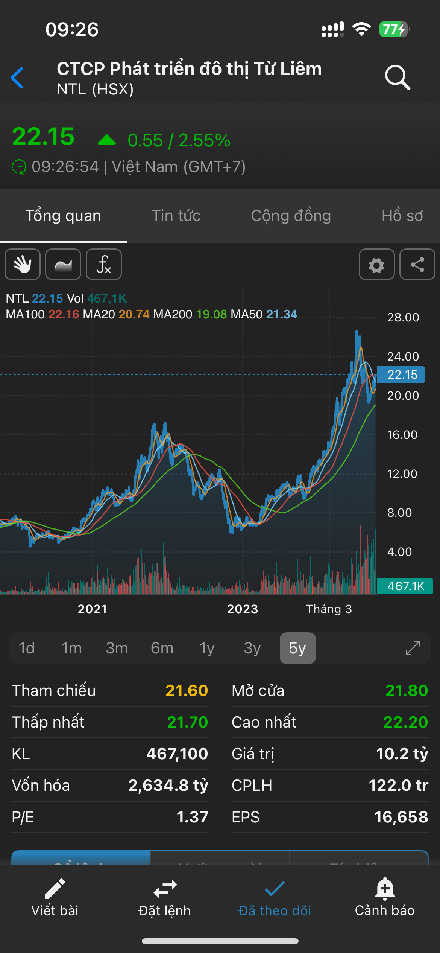Tap the NTL (HSX) ticker subtitle
This screenshot has width=440, height=953.
click(x=95, y=89)
